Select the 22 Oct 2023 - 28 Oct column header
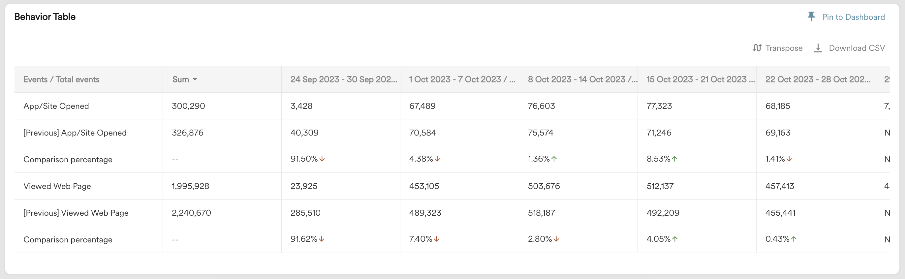Screen dimensions: 905x279 (818, 79)
